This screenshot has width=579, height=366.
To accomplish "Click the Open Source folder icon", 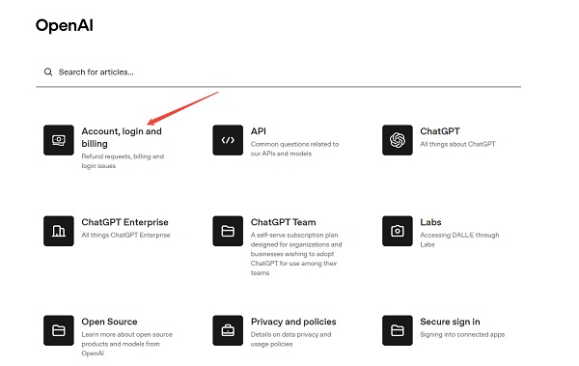I will 58,330.
